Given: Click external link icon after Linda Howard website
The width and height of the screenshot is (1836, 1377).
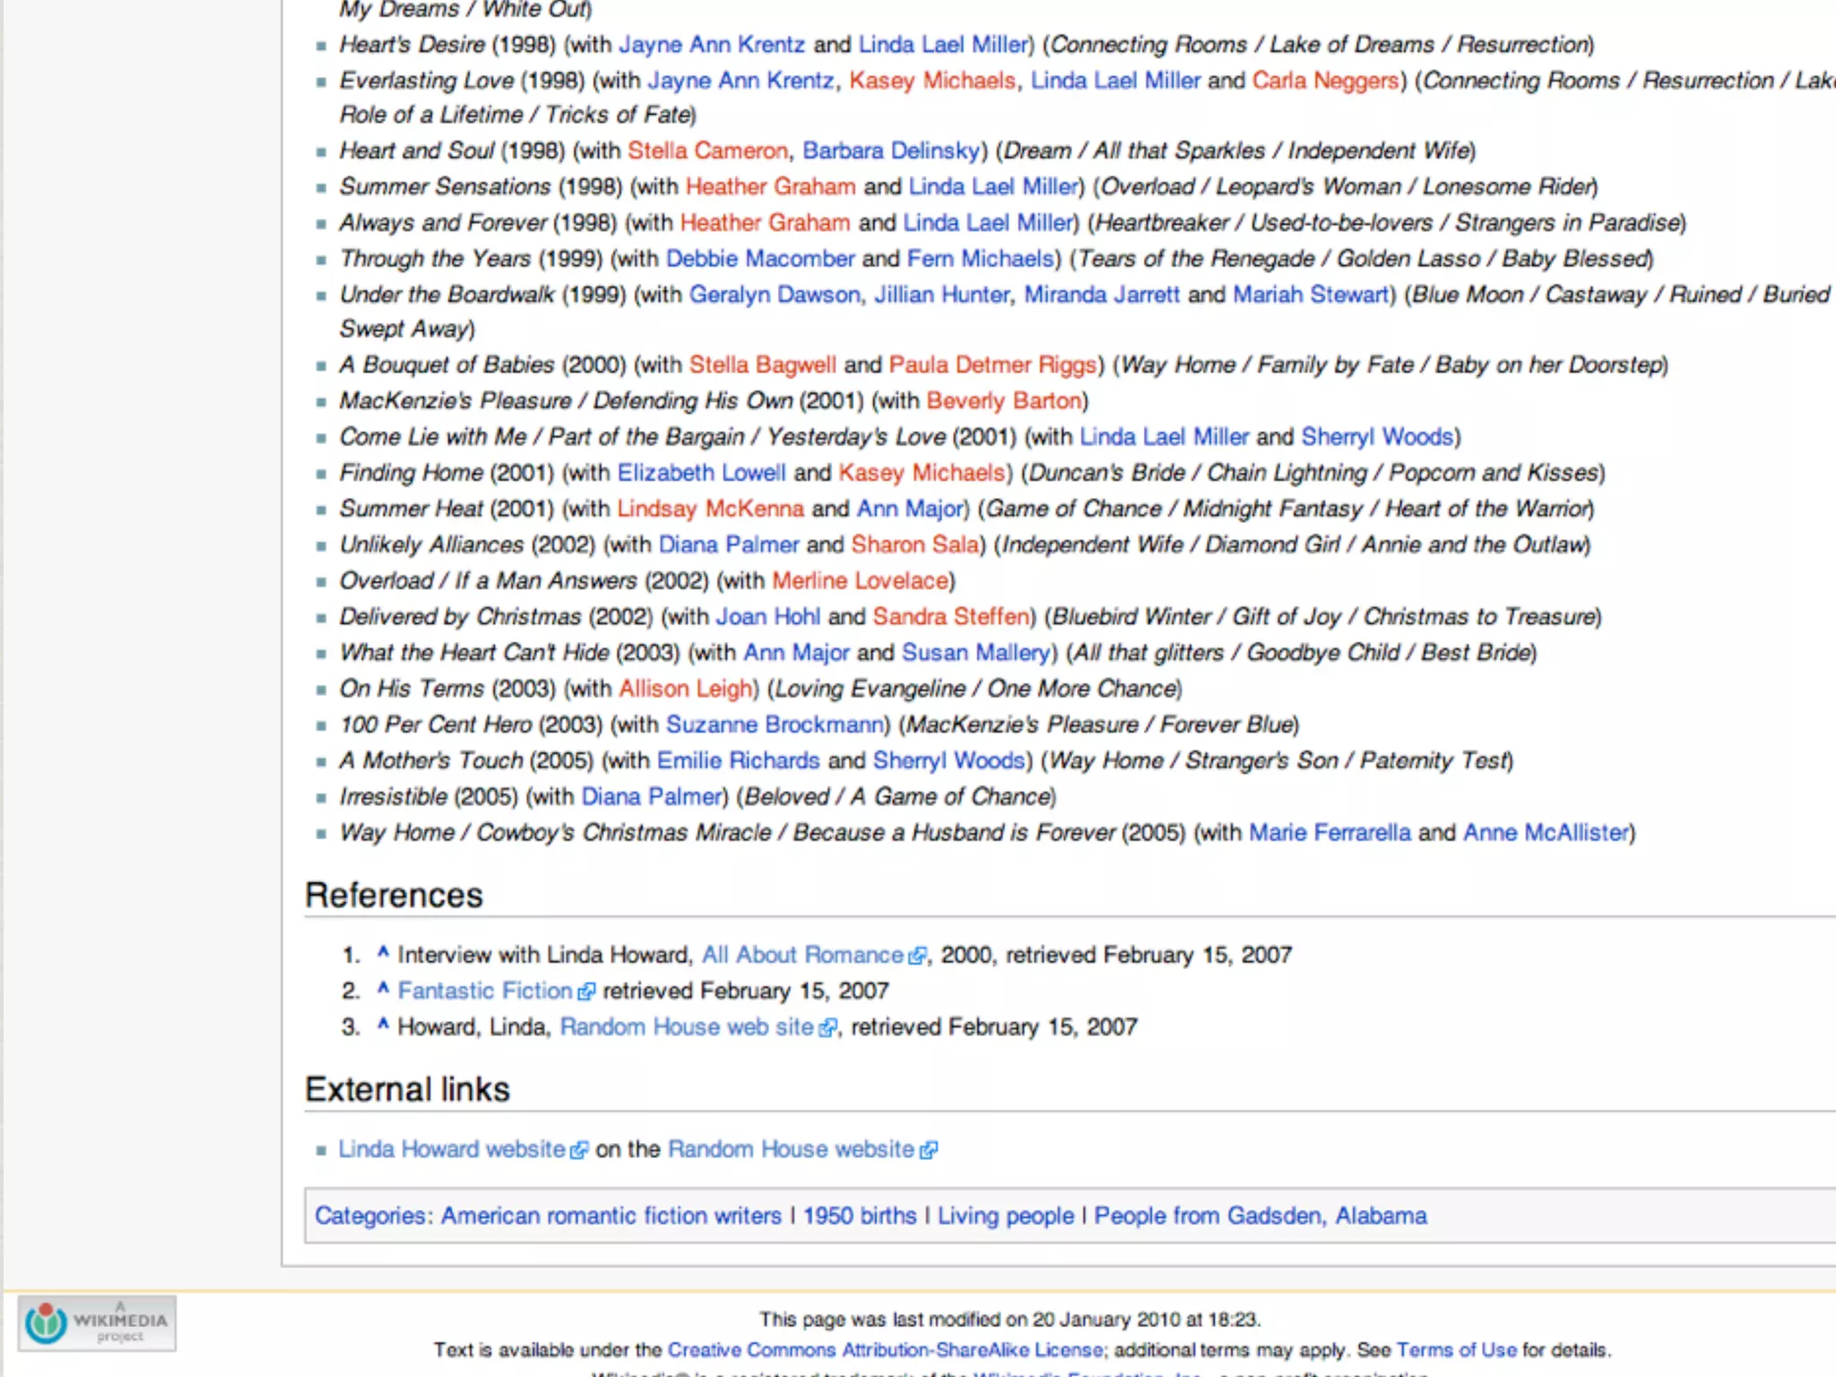Looking at the screenshot, I should [x=579, y=1150].
